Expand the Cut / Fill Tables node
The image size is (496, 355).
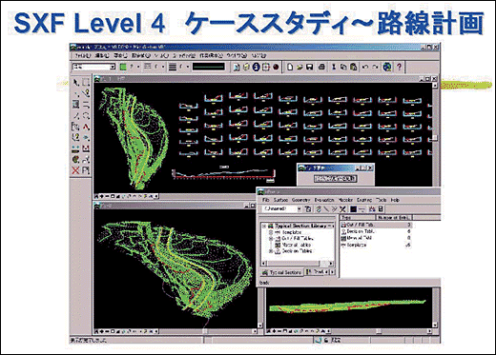pos(271,239)
